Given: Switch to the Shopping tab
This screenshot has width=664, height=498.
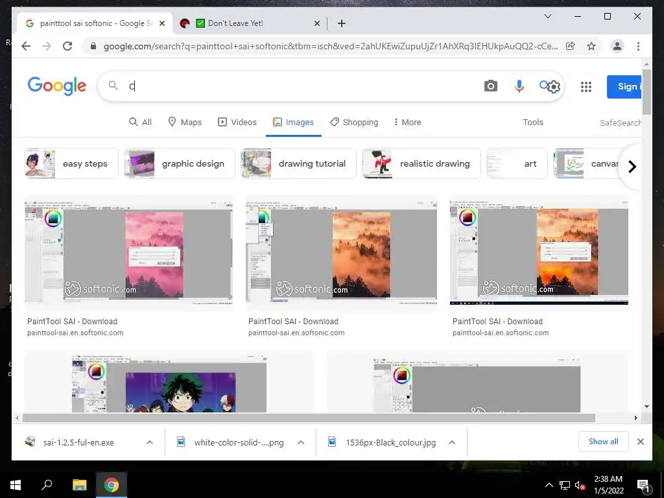Looking at the screenshot, I should point(354,123).
